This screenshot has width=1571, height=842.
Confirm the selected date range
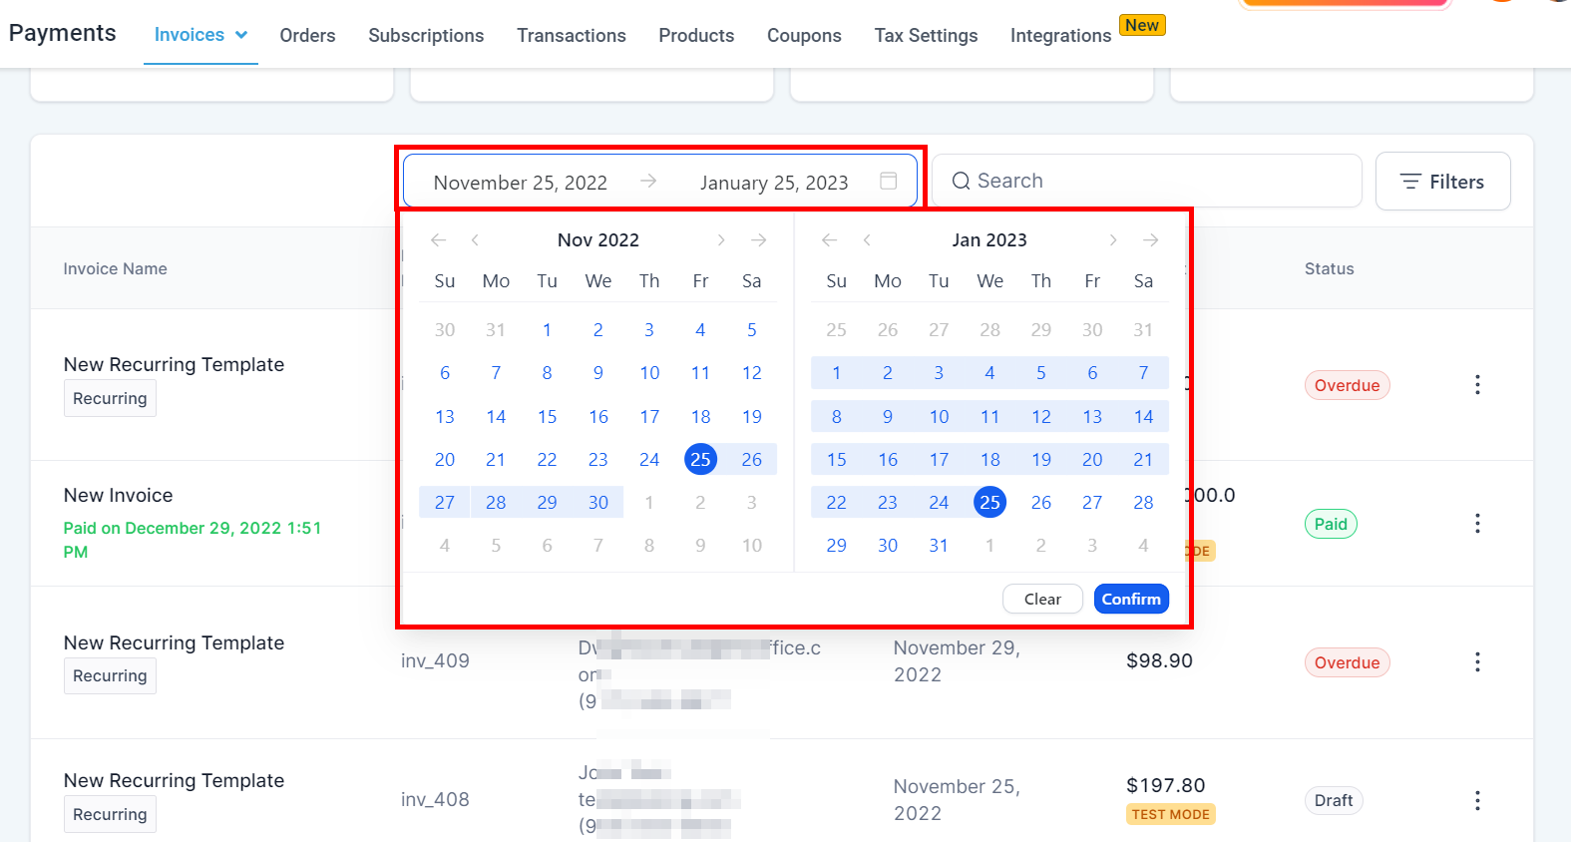[x=1131, y=599]
